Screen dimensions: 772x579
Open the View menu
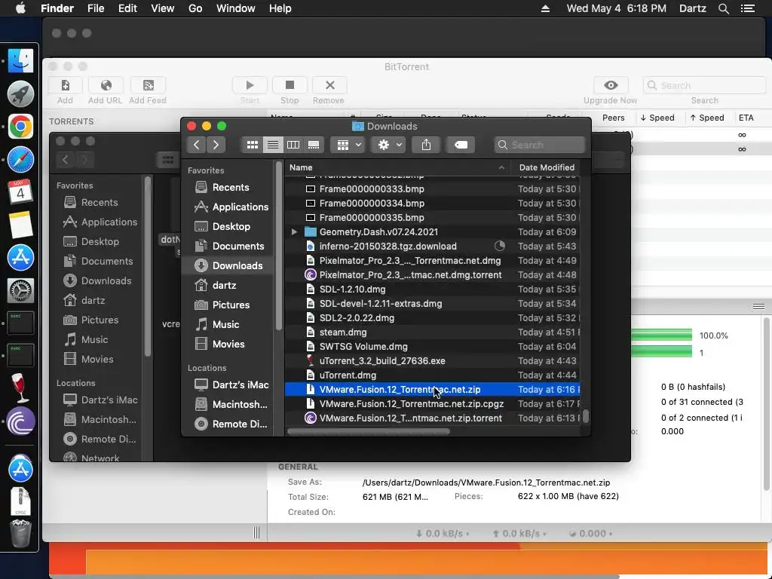(163, 8)
